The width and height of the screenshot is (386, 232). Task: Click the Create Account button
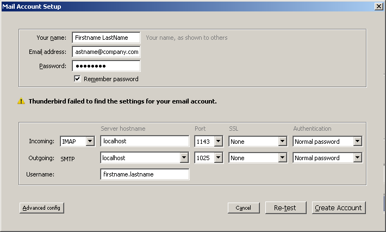(x=339, y=208)
